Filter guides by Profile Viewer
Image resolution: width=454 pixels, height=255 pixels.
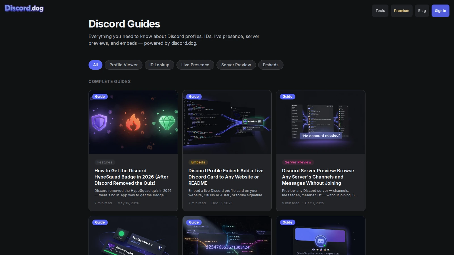point(123,65)
